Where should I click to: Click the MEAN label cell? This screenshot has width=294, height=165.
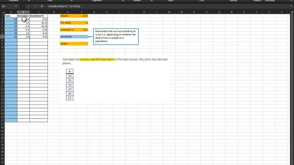(x=68, y=16)
